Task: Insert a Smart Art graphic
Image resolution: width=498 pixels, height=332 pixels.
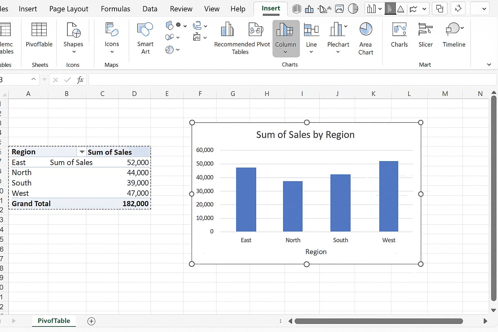Action: coord(145,38)
